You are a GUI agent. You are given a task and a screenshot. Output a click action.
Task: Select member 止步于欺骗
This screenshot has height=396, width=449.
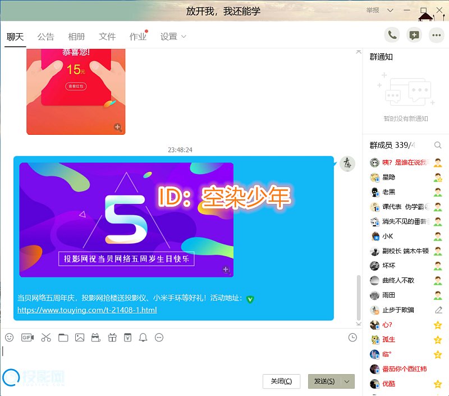tap(406, 310)
